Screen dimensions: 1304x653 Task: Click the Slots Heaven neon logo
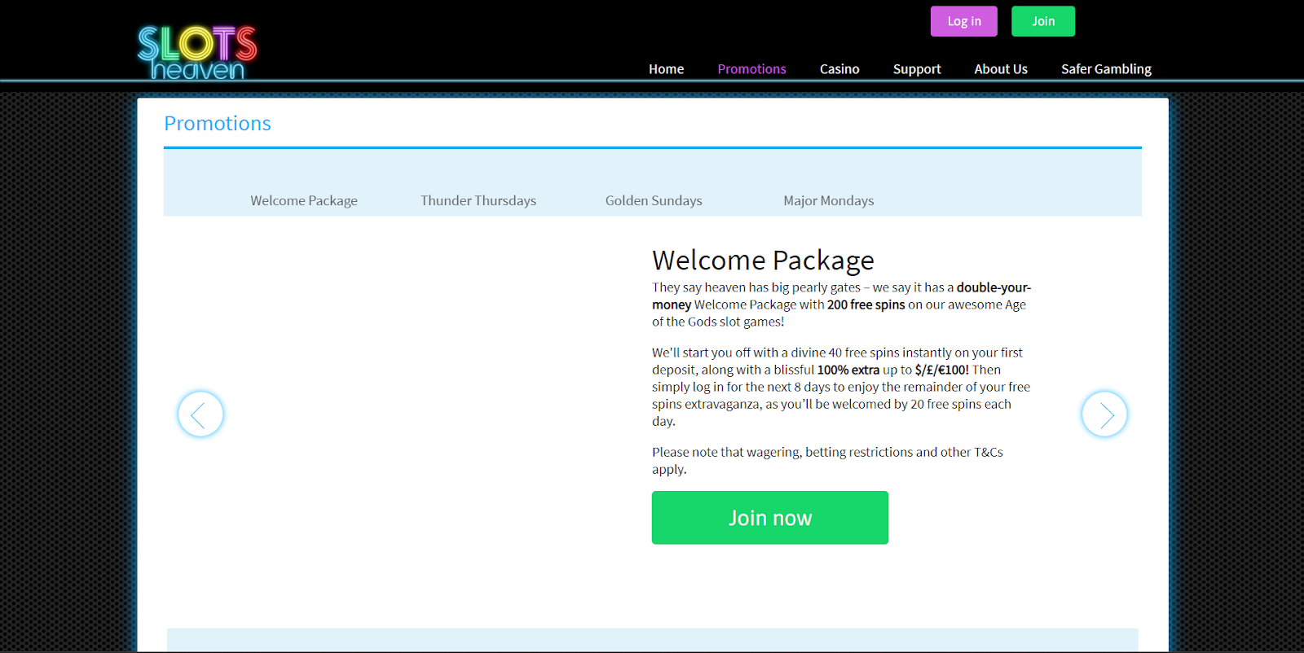pos(197,53)
